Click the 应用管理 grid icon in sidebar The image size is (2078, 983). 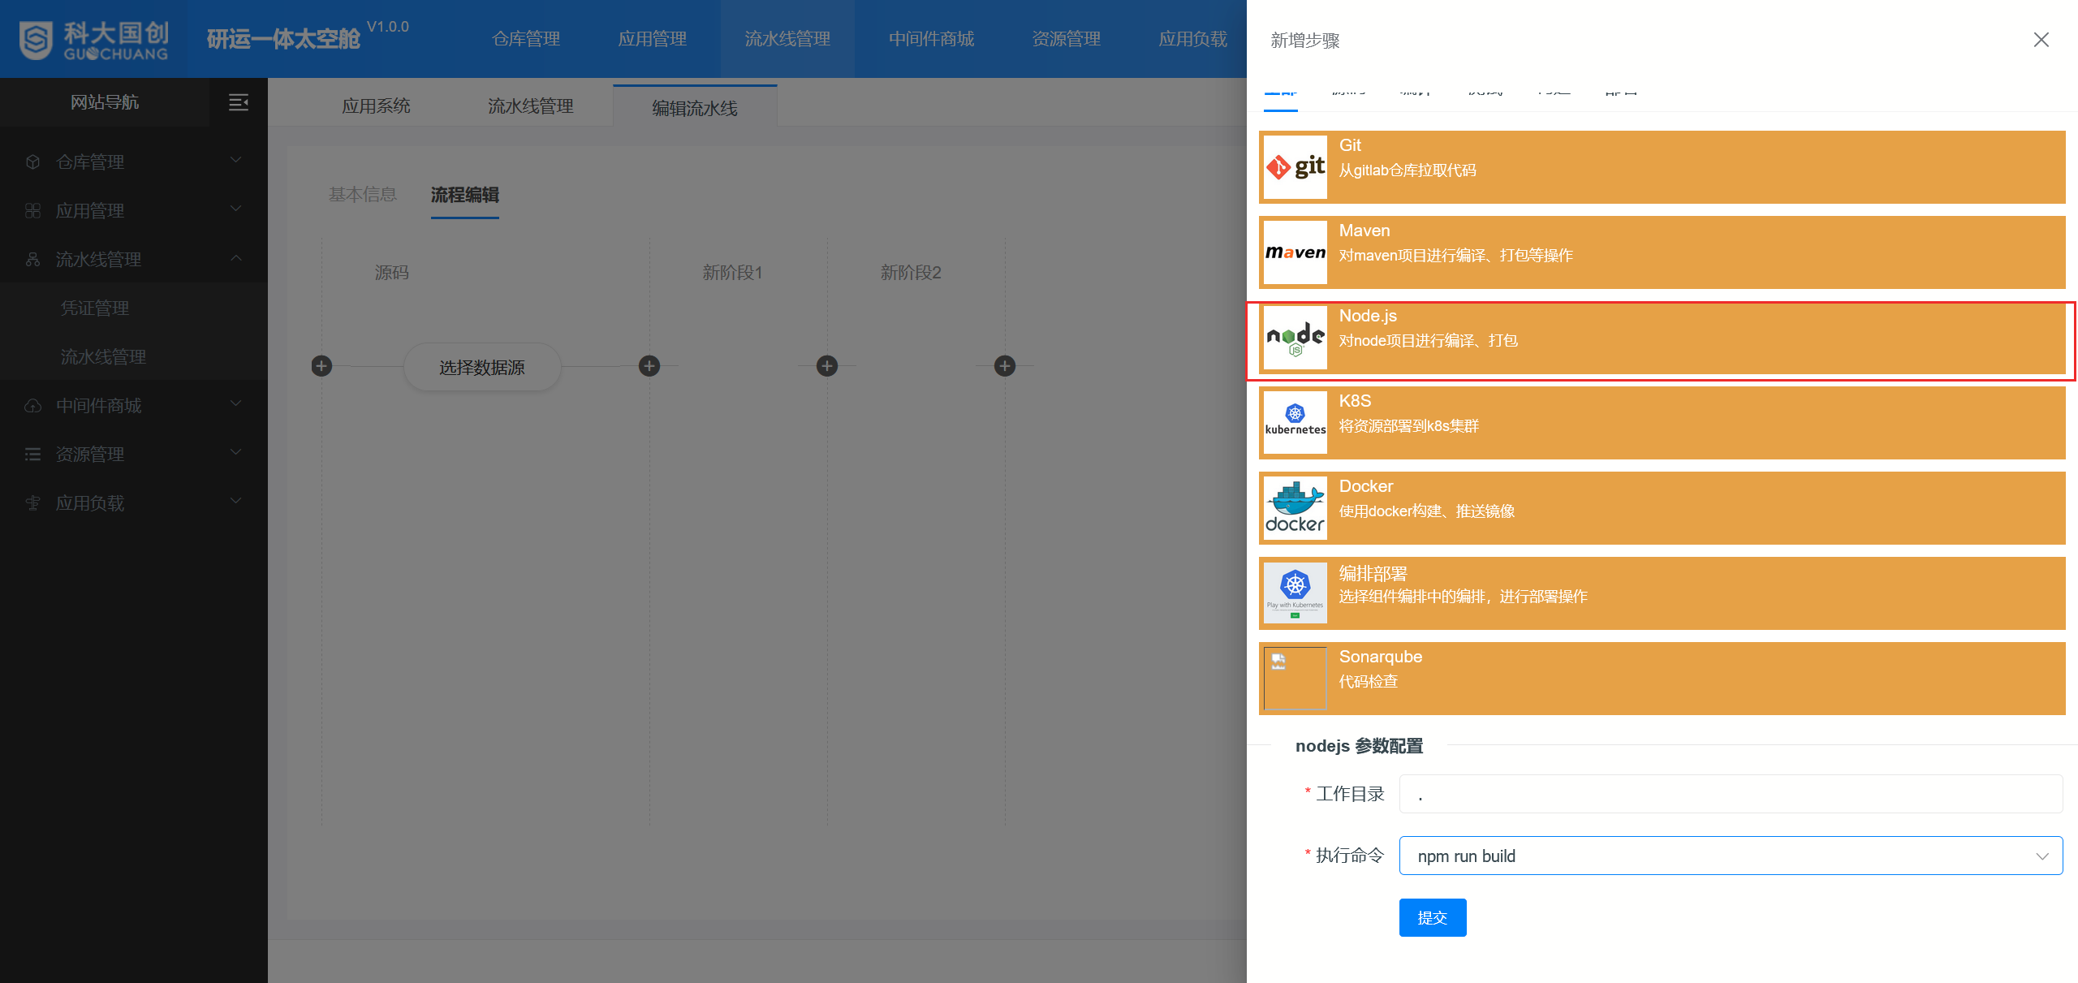[x=32, y=210]
